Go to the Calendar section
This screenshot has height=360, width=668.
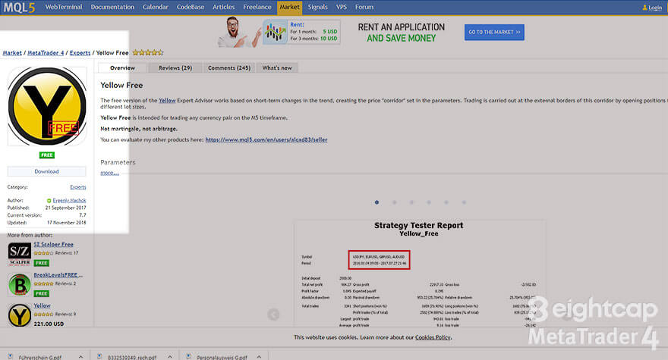pyautogui.click(x=155, y=8)
